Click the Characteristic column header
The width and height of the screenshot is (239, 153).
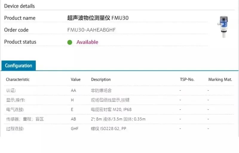click(18, 79)
